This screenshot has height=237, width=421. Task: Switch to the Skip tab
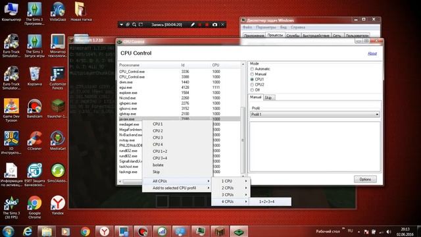click(268, 97)
